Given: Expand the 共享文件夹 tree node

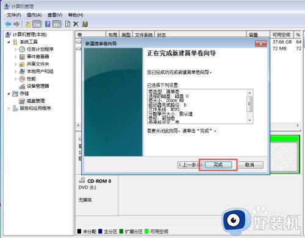Looking at the screenshot, I should point(16,64).
